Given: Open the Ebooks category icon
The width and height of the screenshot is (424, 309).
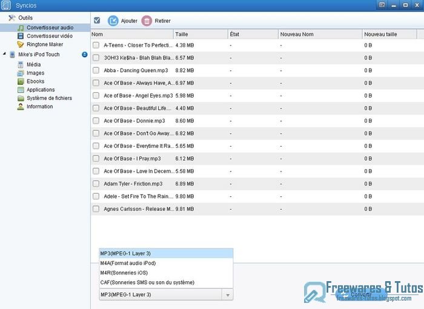Looking at the screenshot, I should (21, 81).
